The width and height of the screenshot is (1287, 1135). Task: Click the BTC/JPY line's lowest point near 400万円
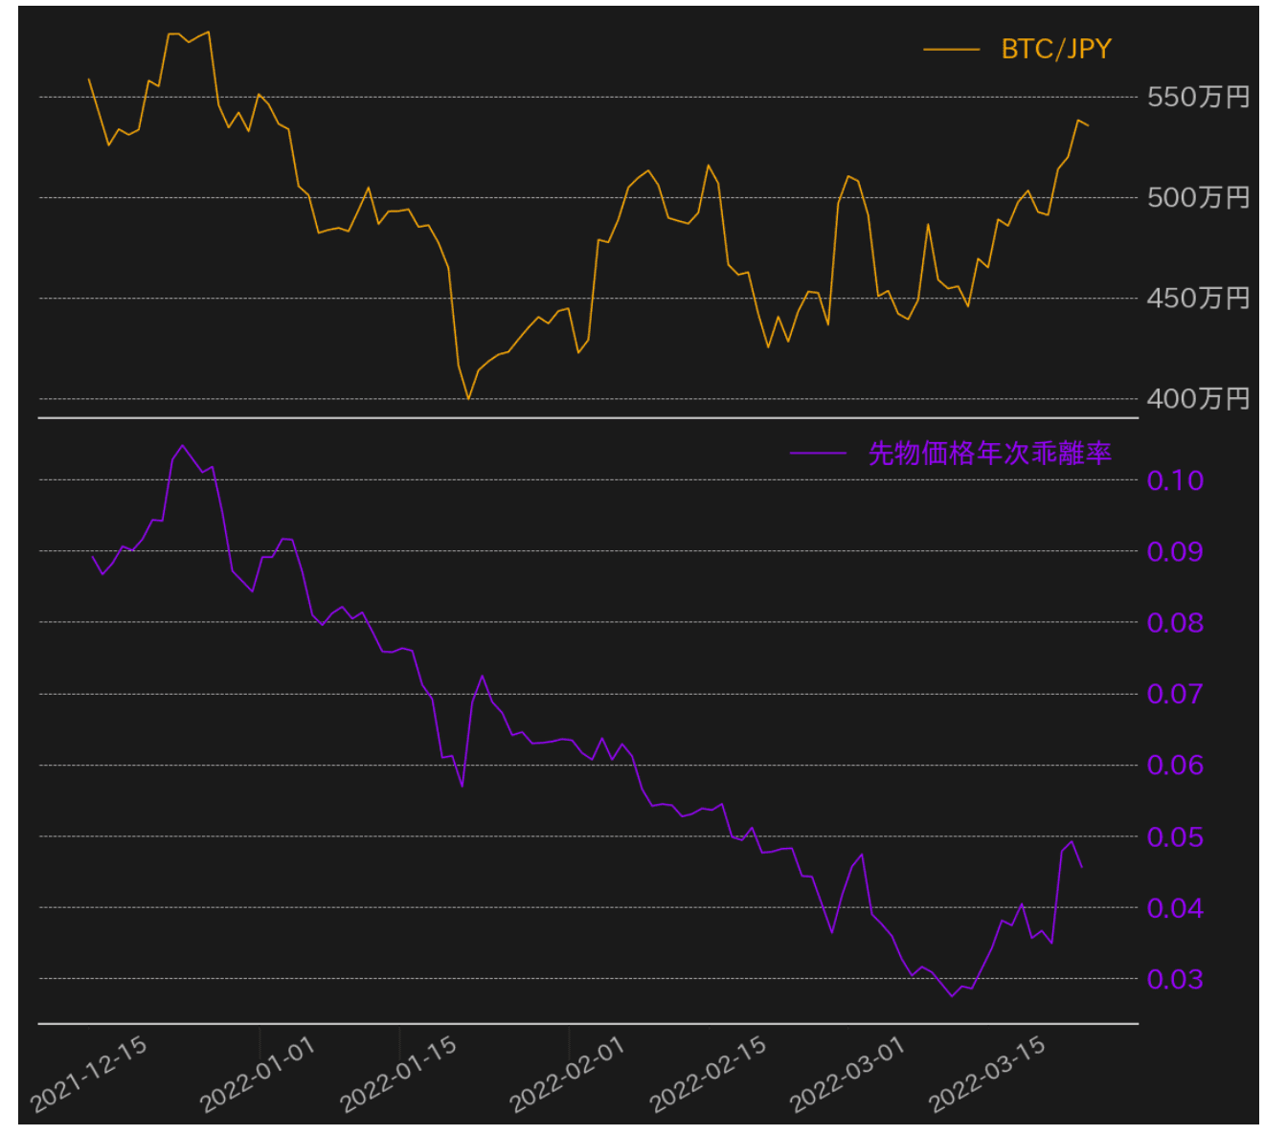tap(468, 398)
